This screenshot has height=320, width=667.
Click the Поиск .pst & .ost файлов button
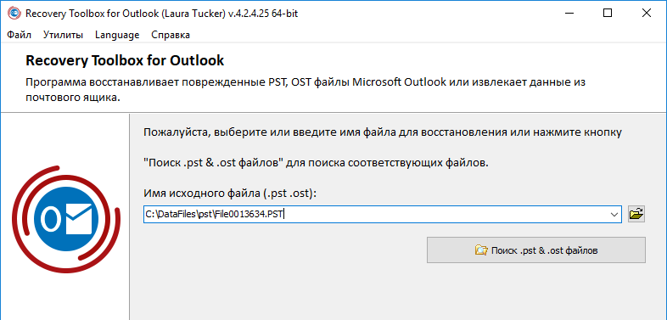click(x=536, y=250)
